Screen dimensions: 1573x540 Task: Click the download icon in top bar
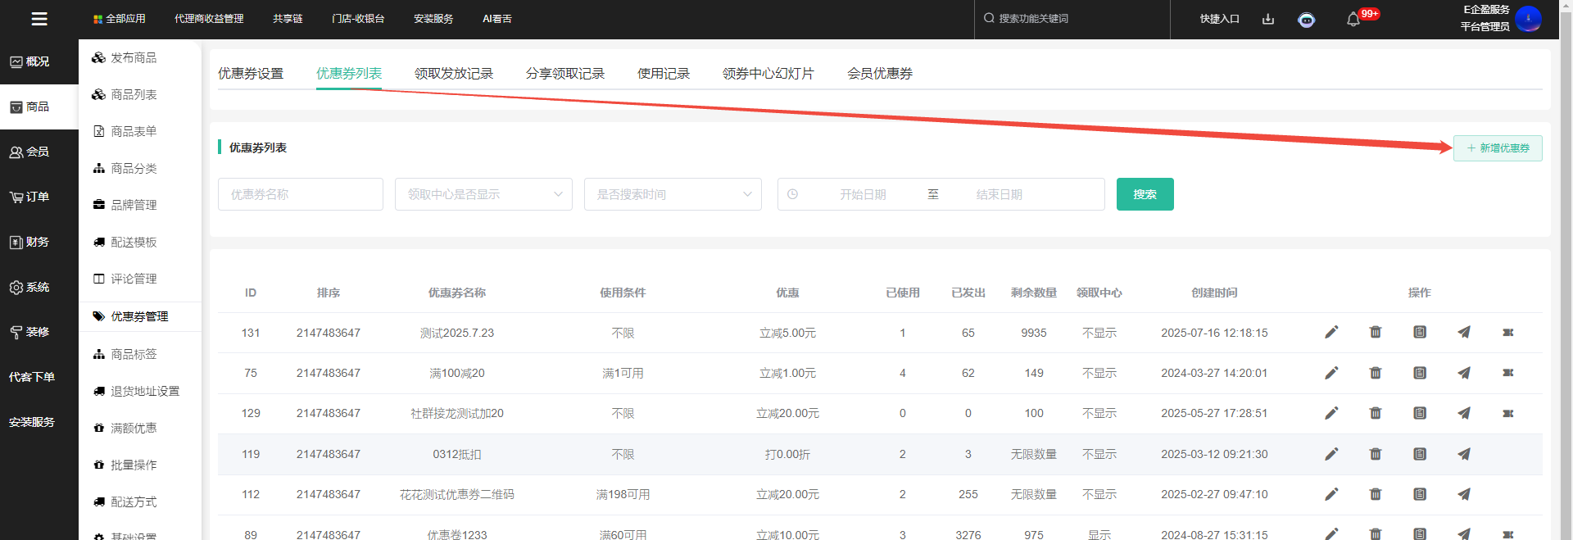(x=1268, y=19)
